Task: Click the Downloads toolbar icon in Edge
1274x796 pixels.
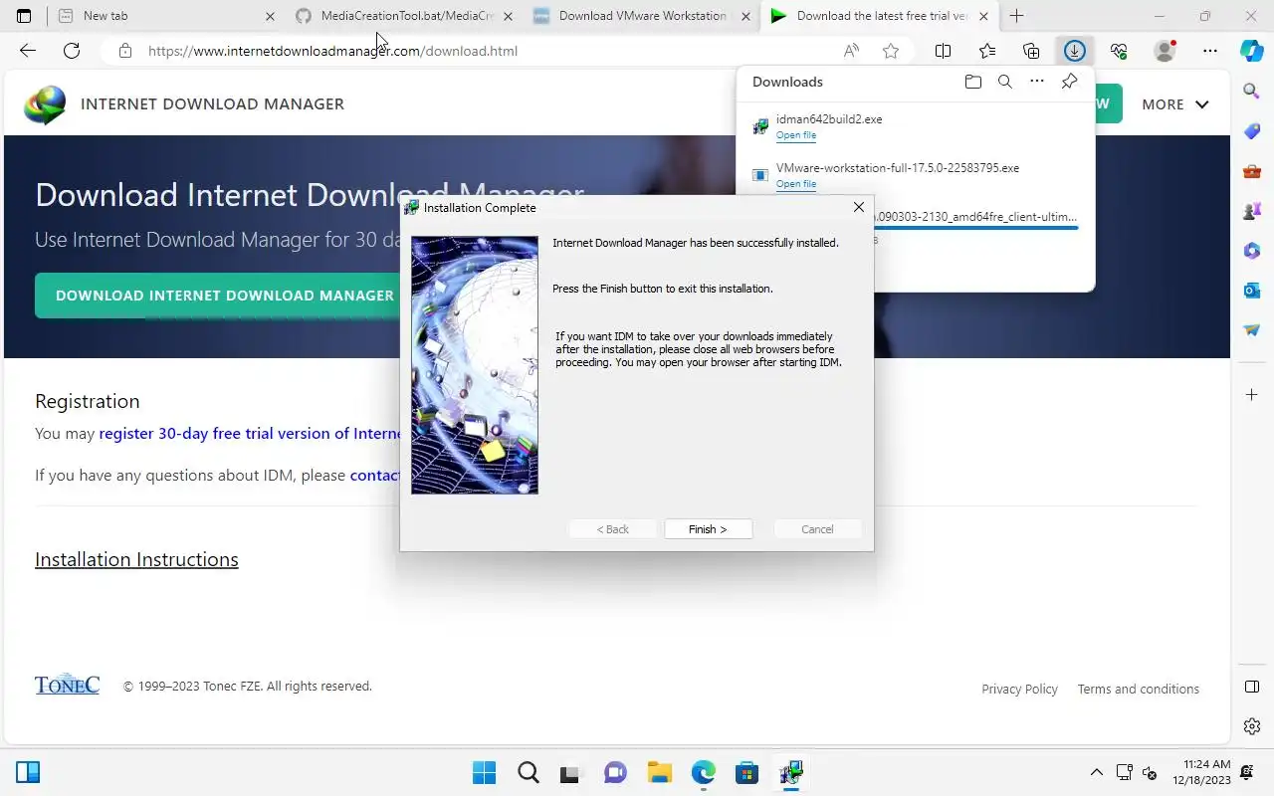Action: tap(1074, 51)
